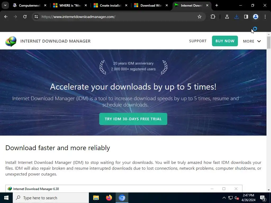Select the Internet Downl tab
271x203 pixels.
[192, 5]
